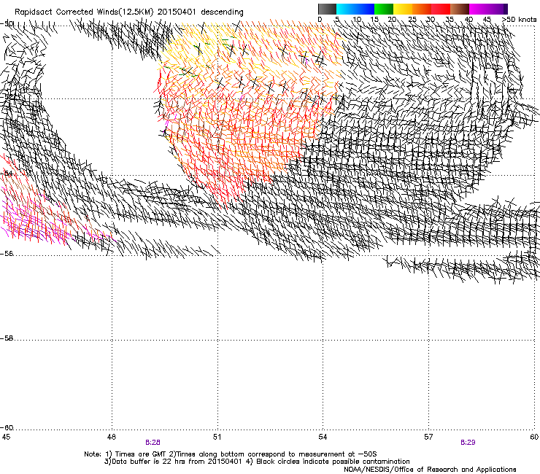This screenshot has height=474, width=540.
Task: Click the purple '8:28' swath time label
Action: pos(153,443)
